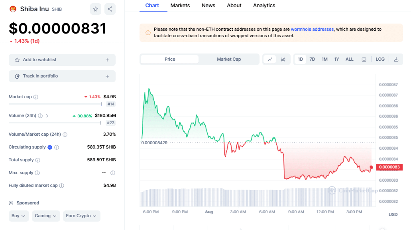Viewport: 411px width, 230px height.
Task: Click Track in portfolio button
Action: [x=62, y=76]
